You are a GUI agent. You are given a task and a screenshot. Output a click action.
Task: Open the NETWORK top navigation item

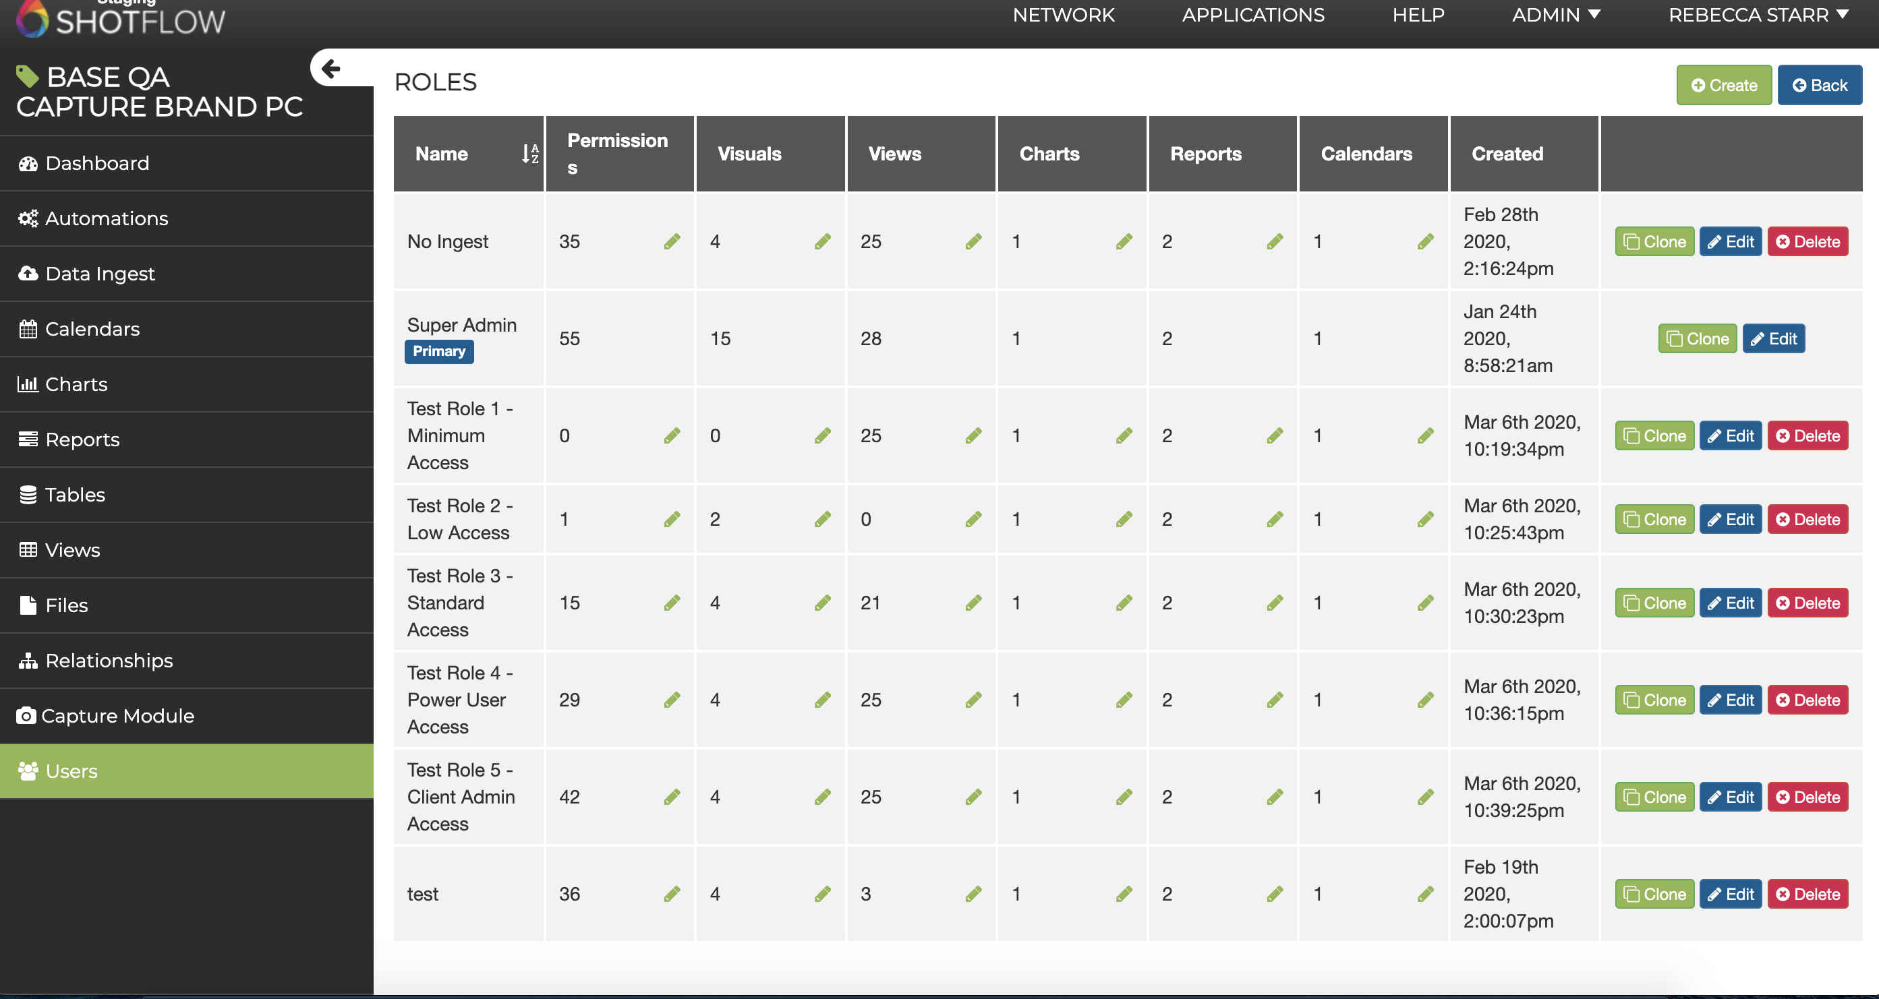click(x=1064, y=16)
